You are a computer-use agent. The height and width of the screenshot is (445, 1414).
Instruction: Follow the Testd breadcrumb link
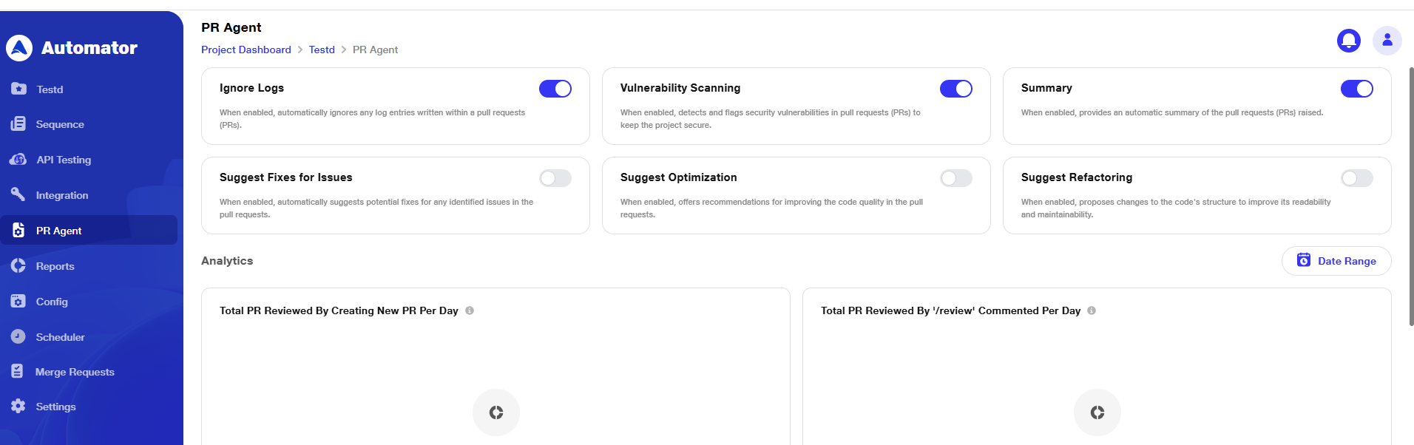click(x=322, y=50)
